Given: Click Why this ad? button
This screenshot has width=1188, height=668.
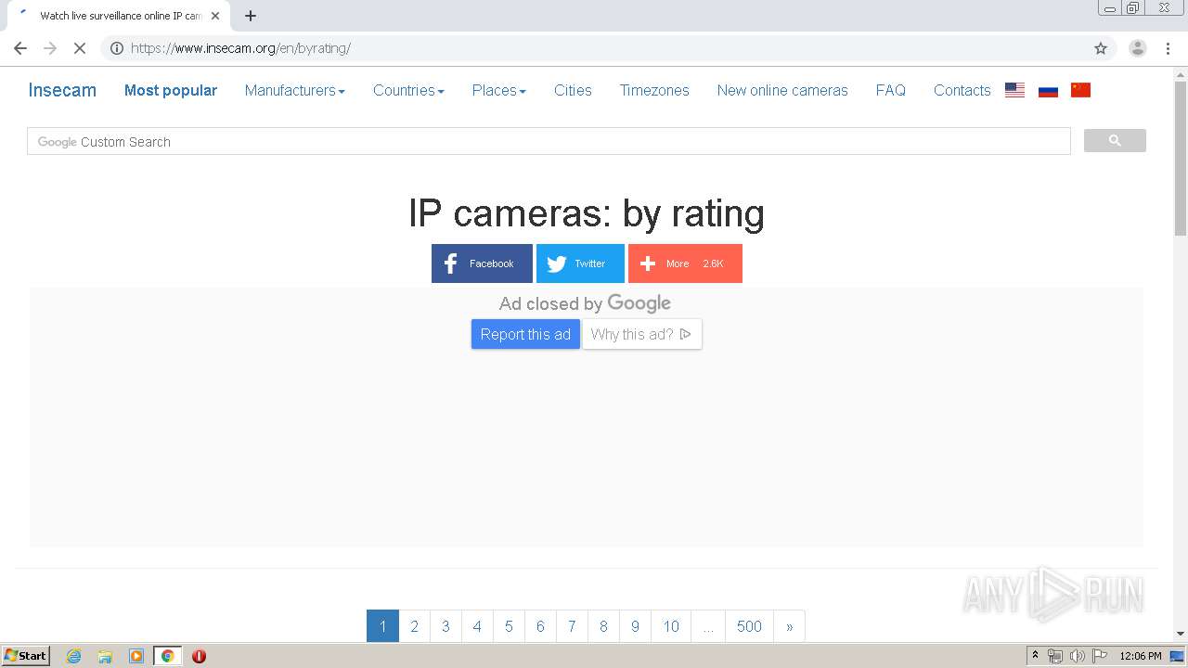Looking at the screenshot, I should (642, 334).
